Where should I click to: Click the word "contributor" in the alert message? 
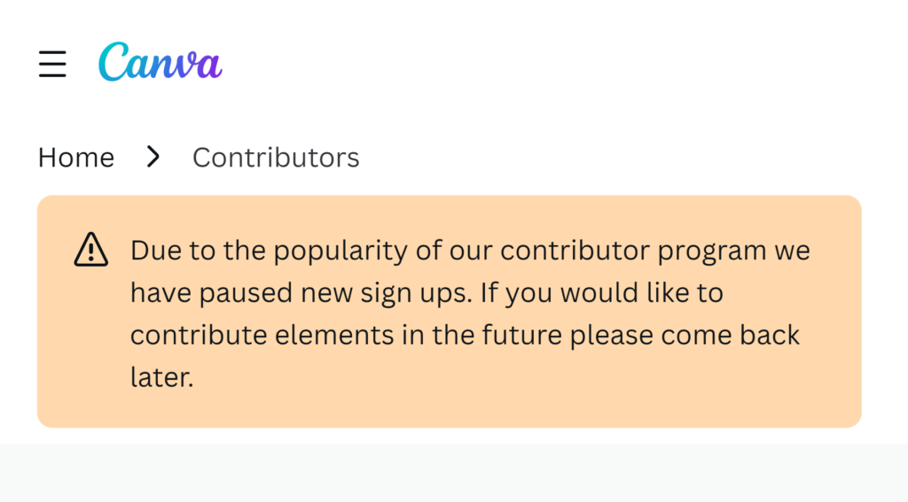click(575, 251)
